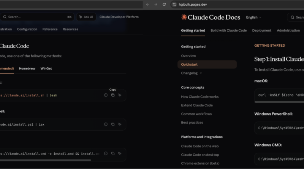This screenshot has width=304, height=169.
Task: Open the Build with Claude Code tab
Action: pos(228,30)
